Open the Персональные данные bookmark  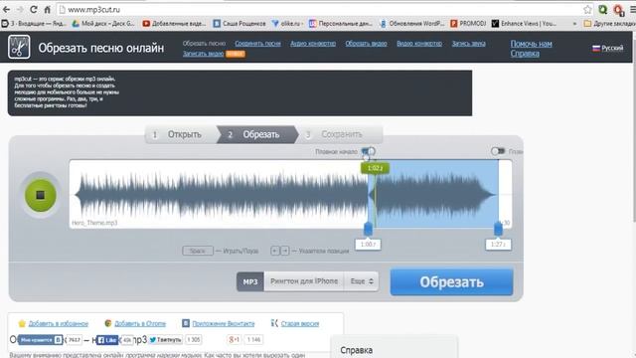click(x=341, y=24)
